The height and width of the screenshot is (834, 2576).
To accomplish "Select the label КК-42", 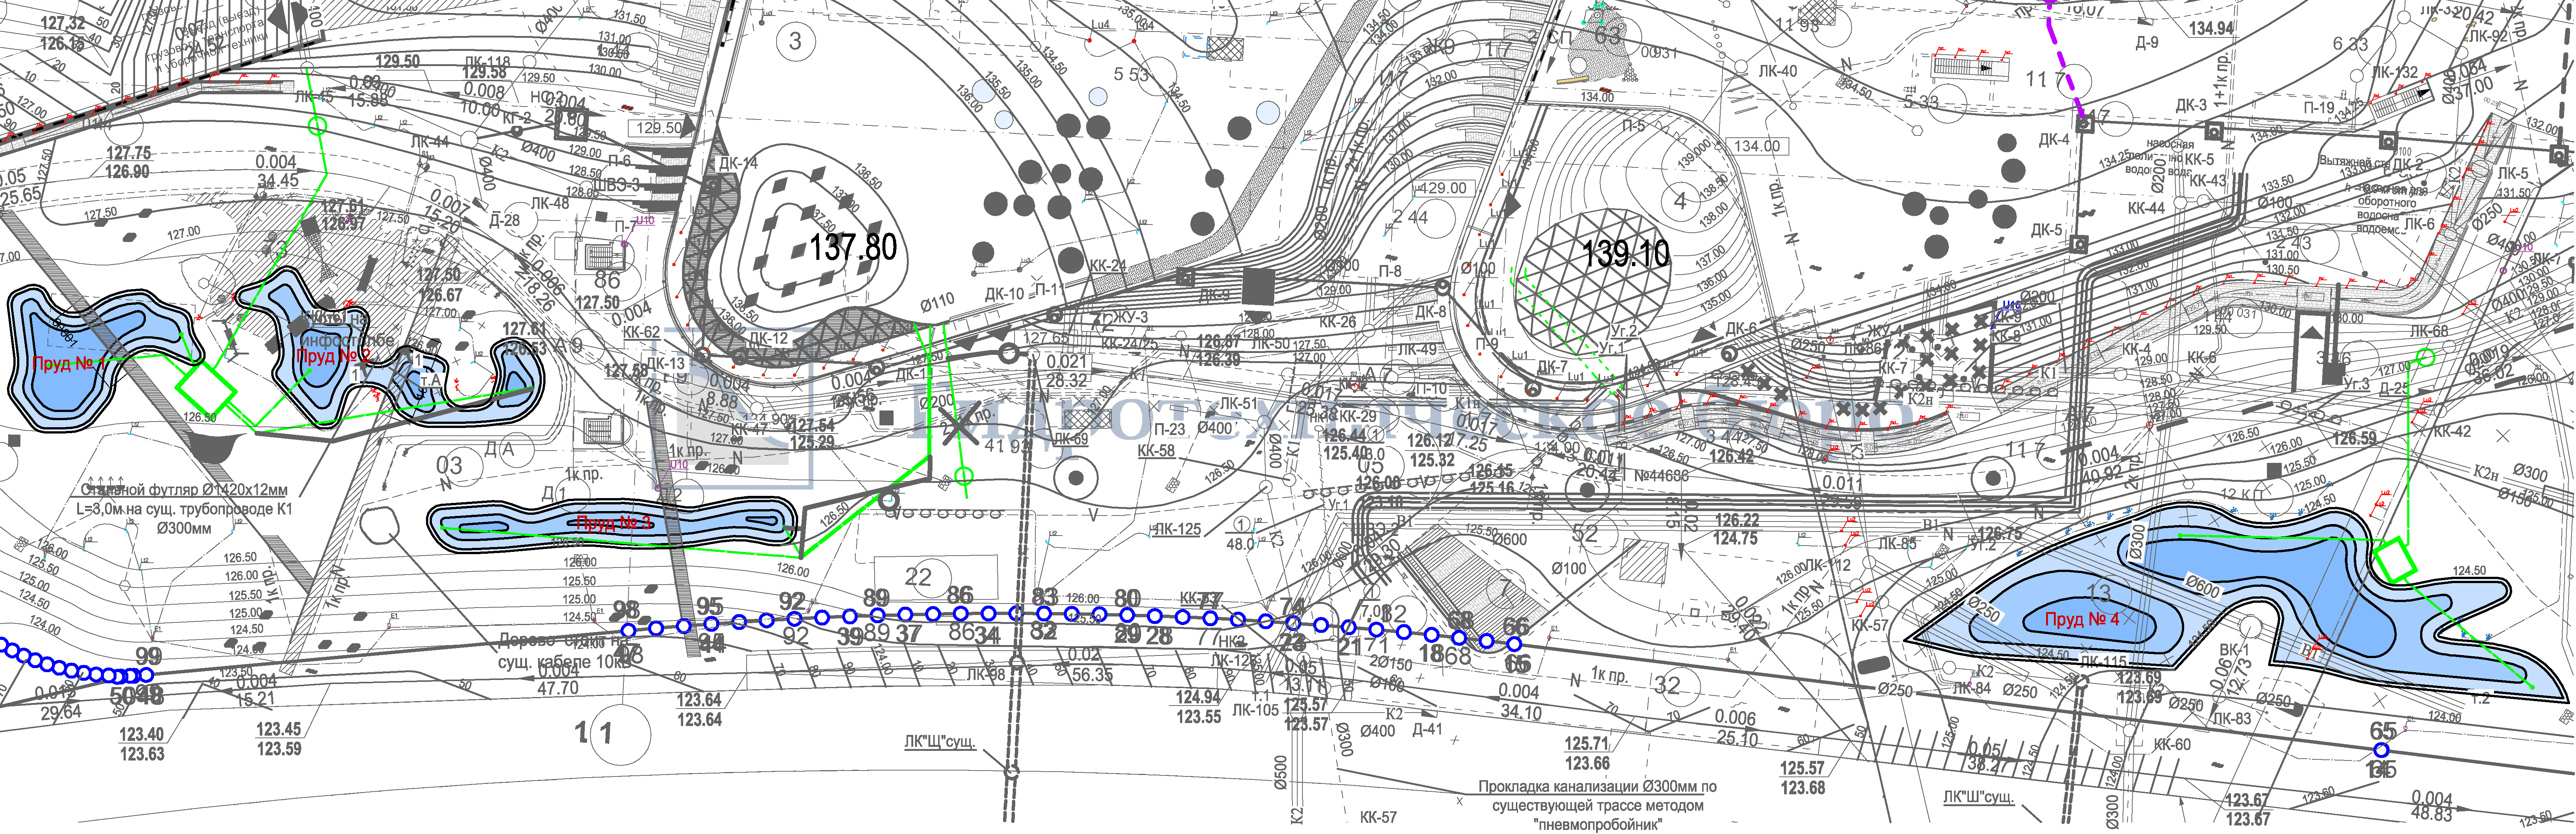I will 2452,432.
